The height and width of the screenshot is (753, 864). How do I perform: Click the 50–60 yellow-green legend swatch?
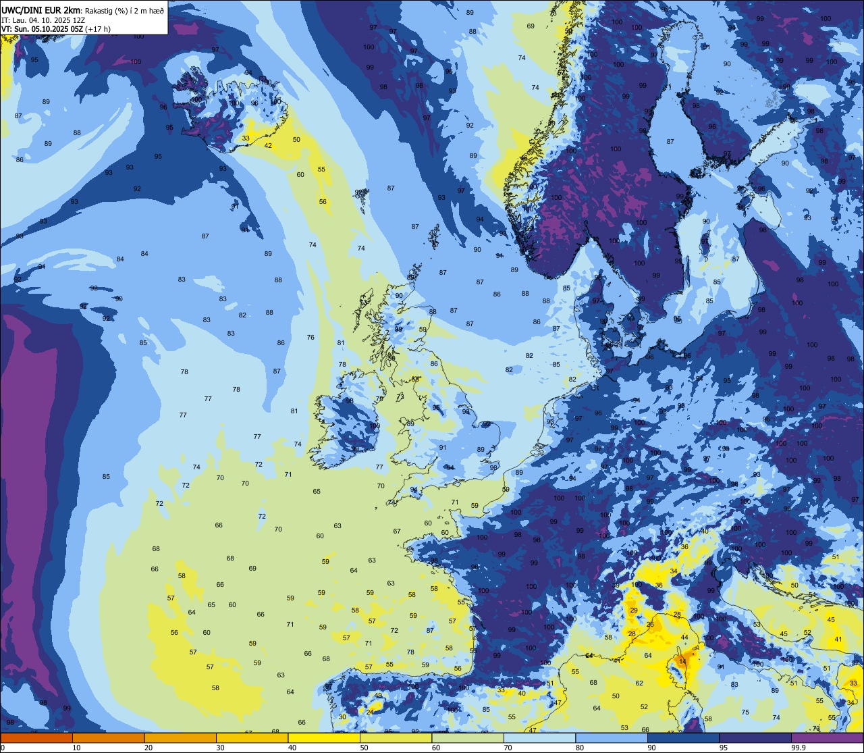click(x=396, y=737)
